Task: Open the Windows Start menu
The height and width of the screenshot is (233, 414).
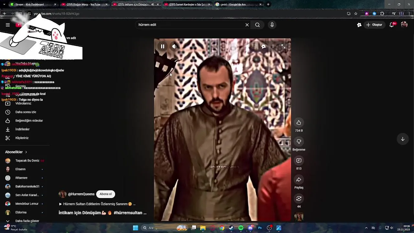Action: (136, 228)
